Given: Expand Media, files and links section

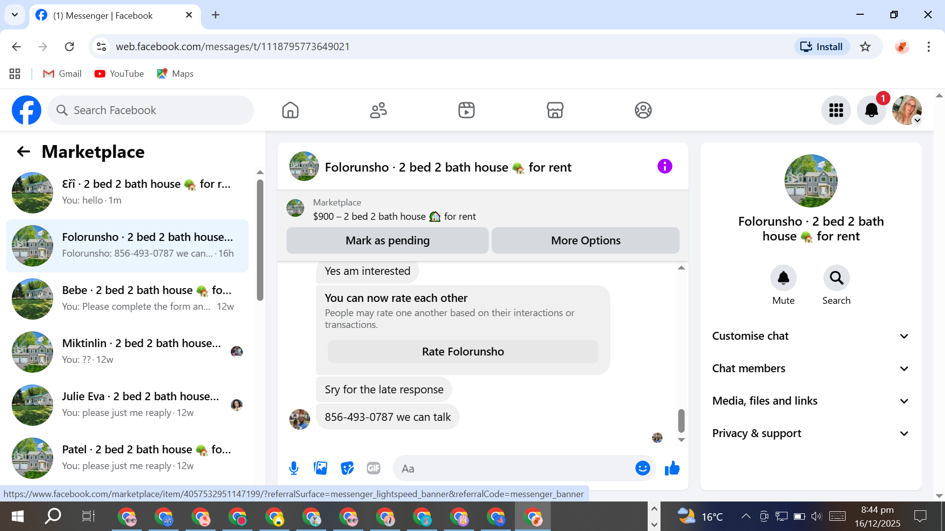Looking at the screenshot, I should [x=811, y=401].
